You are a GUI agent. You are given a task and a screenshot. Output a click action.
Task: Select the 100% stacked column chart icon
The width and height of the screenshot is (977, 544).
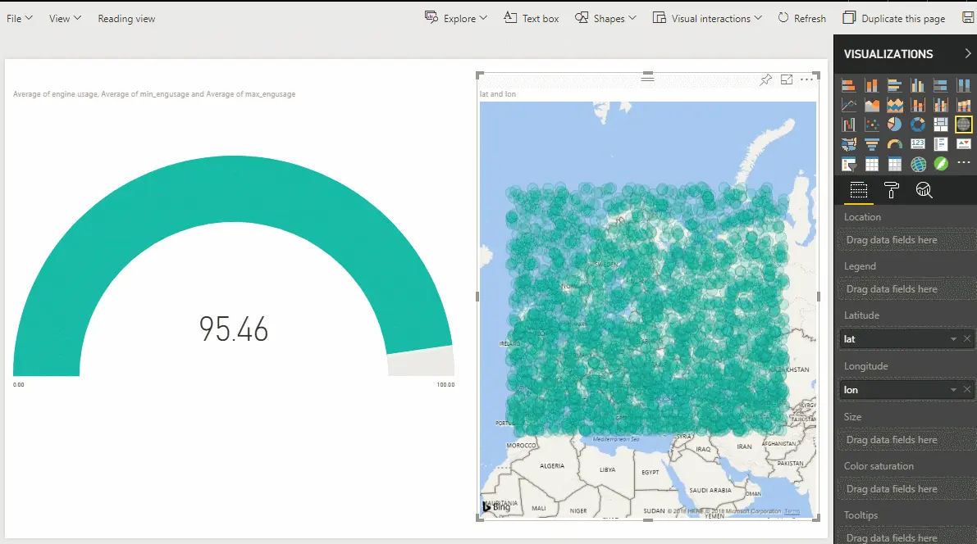(964, 85)
